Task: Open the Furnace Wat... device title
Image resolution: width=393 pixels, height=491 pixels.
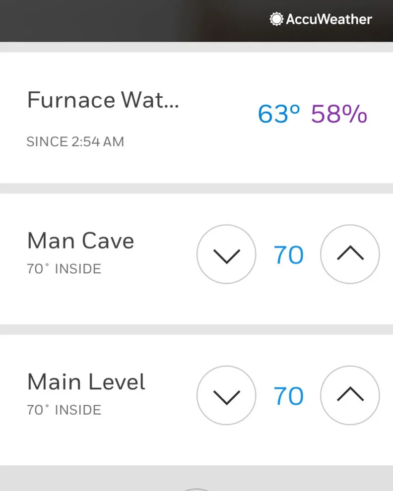Action: 103,100
